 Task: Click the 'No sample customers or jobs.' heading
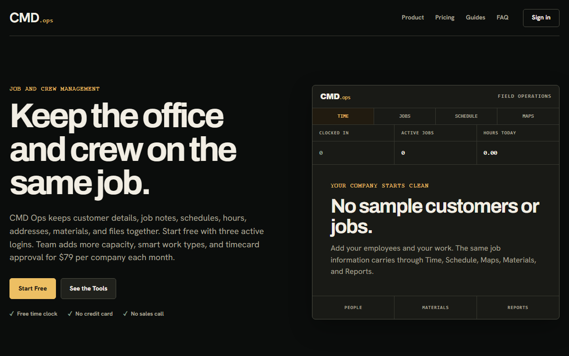coord(435,216)
